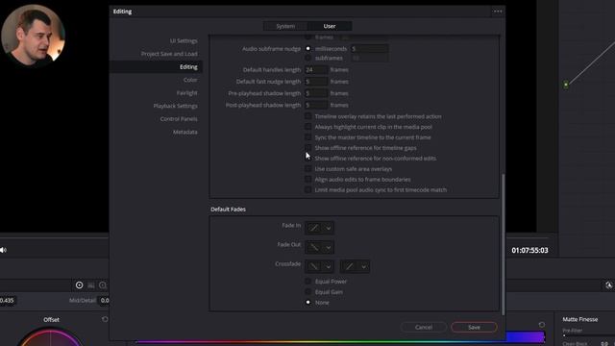615x346 pixels.
Task: Switch to the User tab
Action: point(330,26)
